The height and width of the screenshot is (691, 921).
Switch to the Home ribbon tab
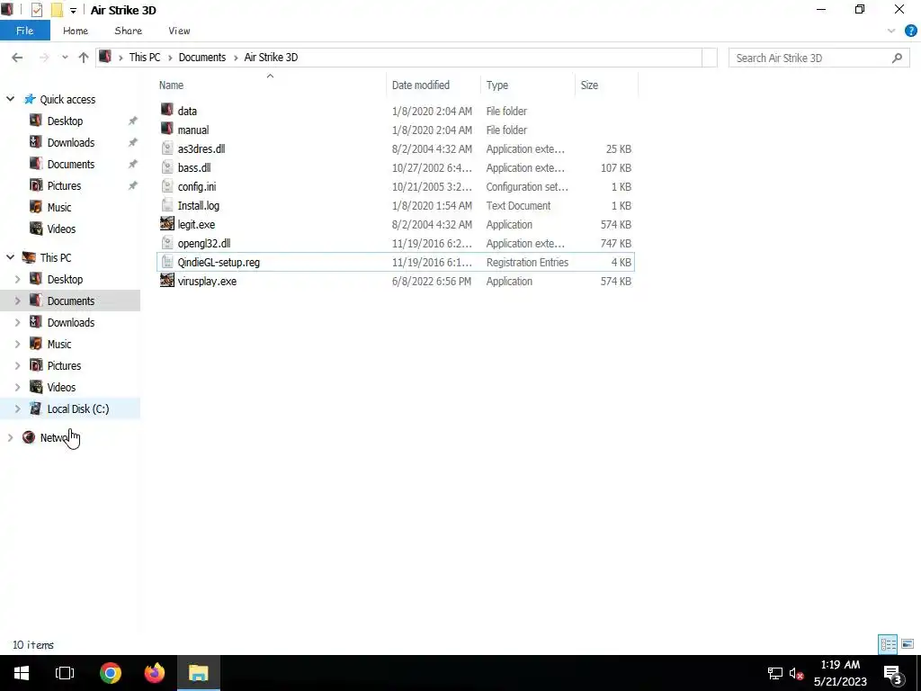(x=76, y=31)
